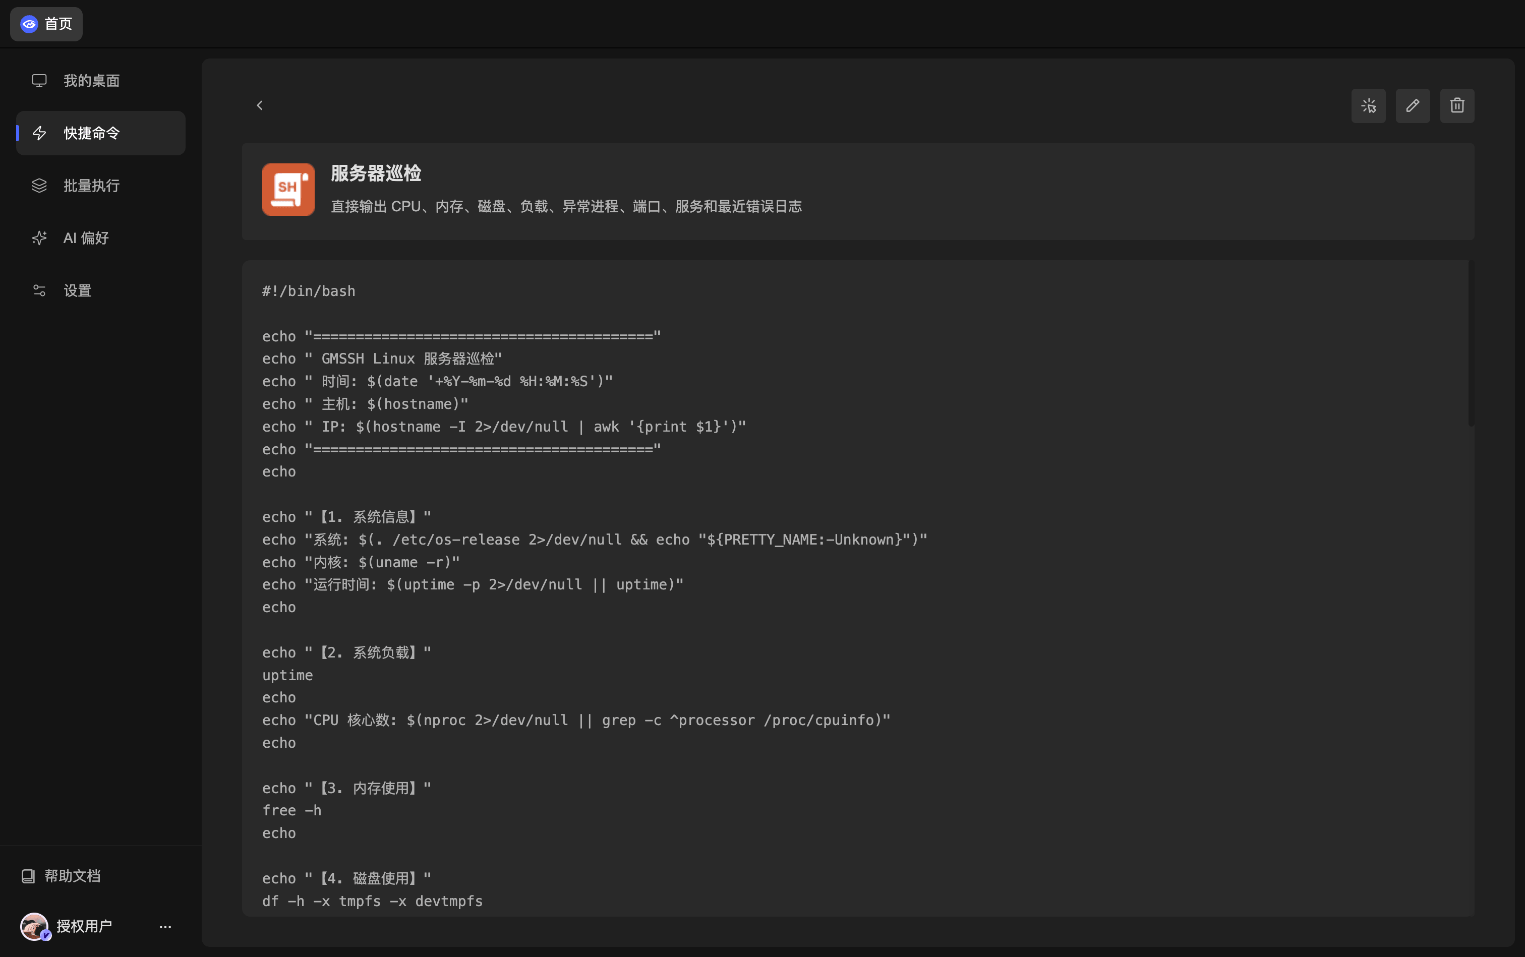Click the eye logo icon in 首页 tab
The image size is (1525, 957).
click(x=29, y=24)
